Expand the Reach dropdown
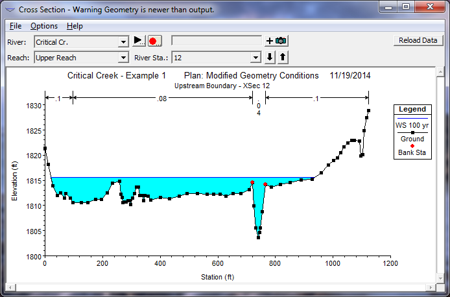The width and height of the screenshot is (450, 297). [x=123, y=58]
